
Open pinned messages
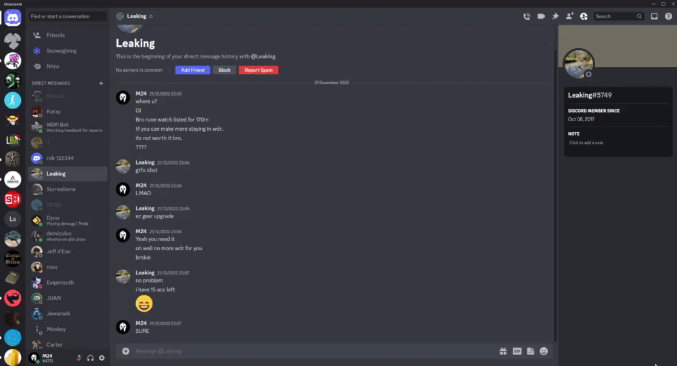(555, 16)
